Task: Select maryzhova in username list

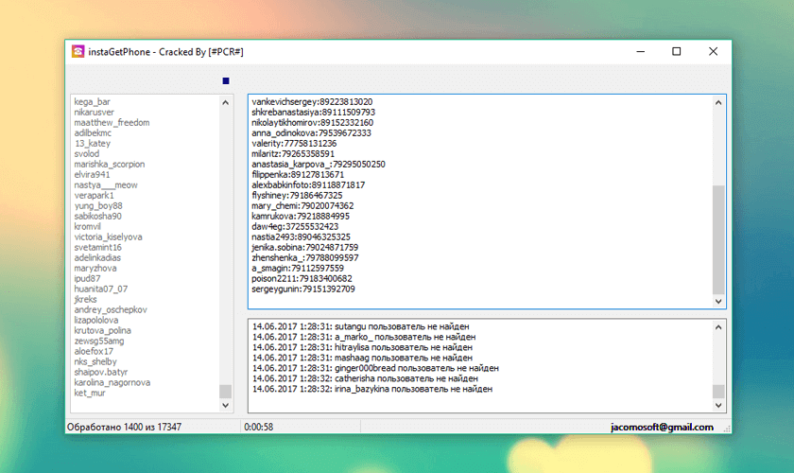Action: pyautogui.click(x=95, y=268)
